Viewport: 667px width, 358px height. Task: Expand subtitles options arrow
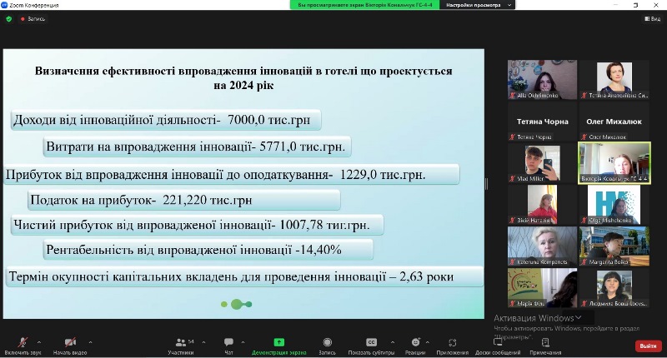point(392,342)
